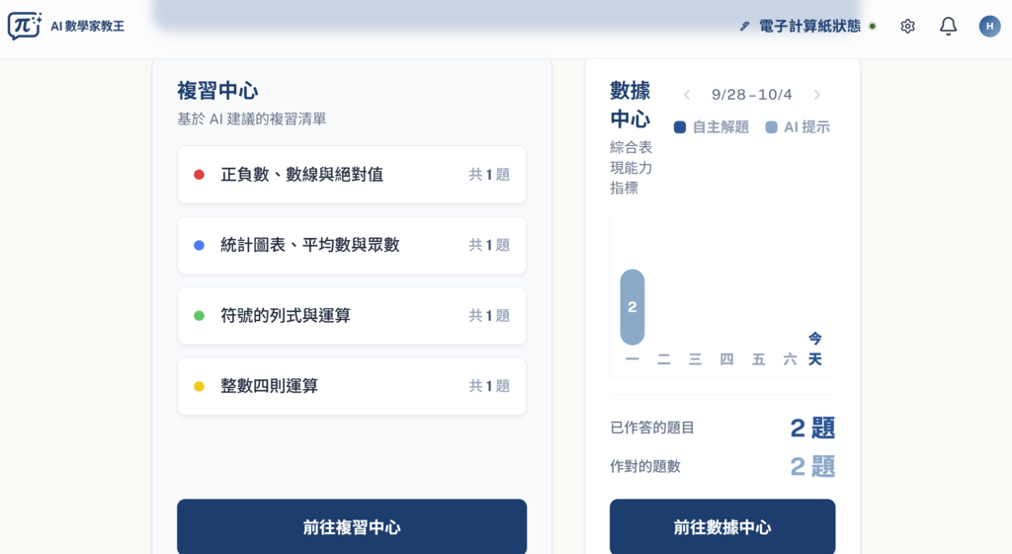Click the 2 題 value beside 已作答的題目

click(x=812, y=429)
